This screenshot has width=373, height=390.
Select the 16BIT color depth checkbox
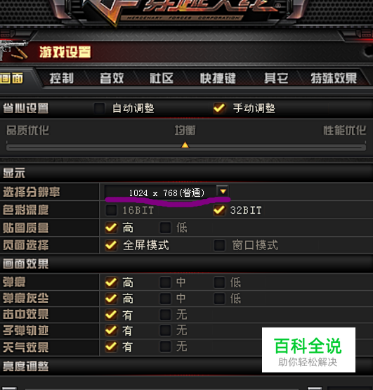pos(111,210)
